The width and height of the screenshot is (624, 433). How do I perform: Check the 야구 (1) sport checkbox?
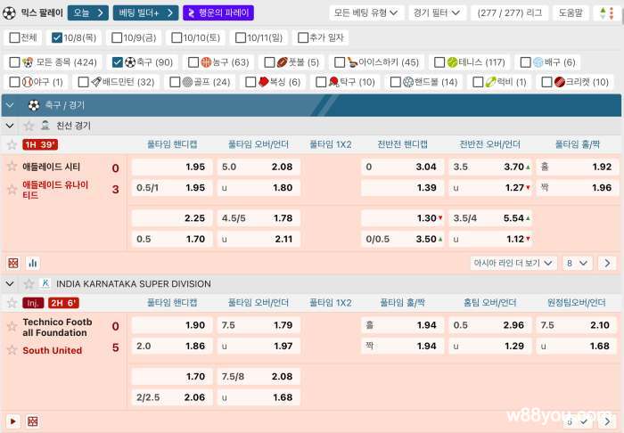coord(14,82)
